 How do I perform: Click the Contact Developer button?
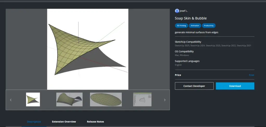click(194, 86)
